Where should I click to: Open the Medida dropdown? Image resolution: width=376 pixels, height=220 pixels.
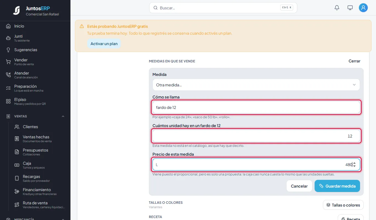256,85
